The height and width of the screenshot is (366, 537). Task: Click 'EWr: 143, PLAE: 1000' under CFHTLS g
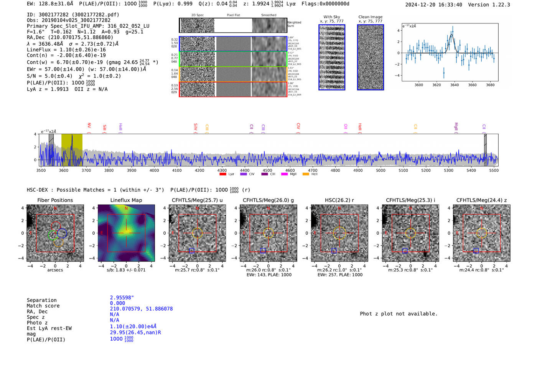[x=269, y=275]
